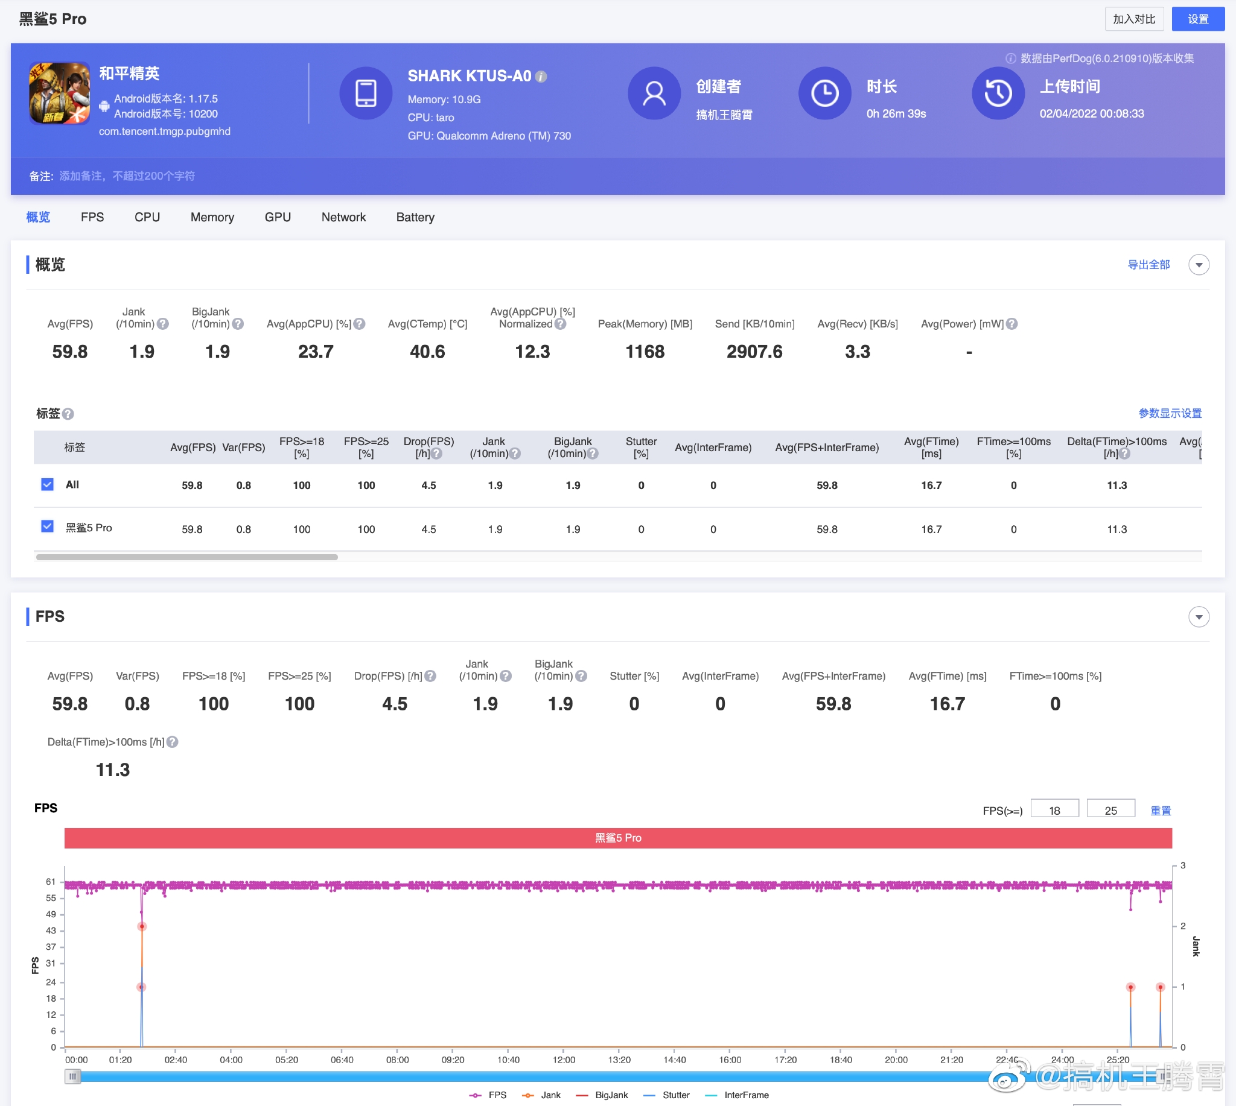Viewport: 1236px width, 1106px height.
Task: Collapse the FPS section with its arrow
Action: point(1199,617)
